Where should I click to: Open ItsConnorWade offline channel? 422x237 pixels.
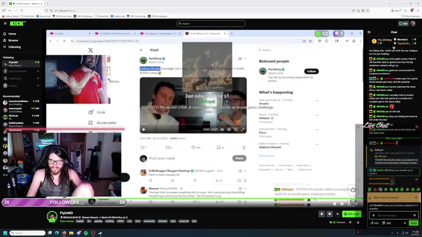(20, 71)
